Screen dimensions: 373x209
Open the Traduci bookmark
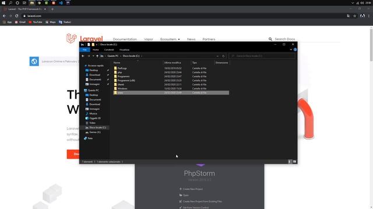tap(65, 22)
